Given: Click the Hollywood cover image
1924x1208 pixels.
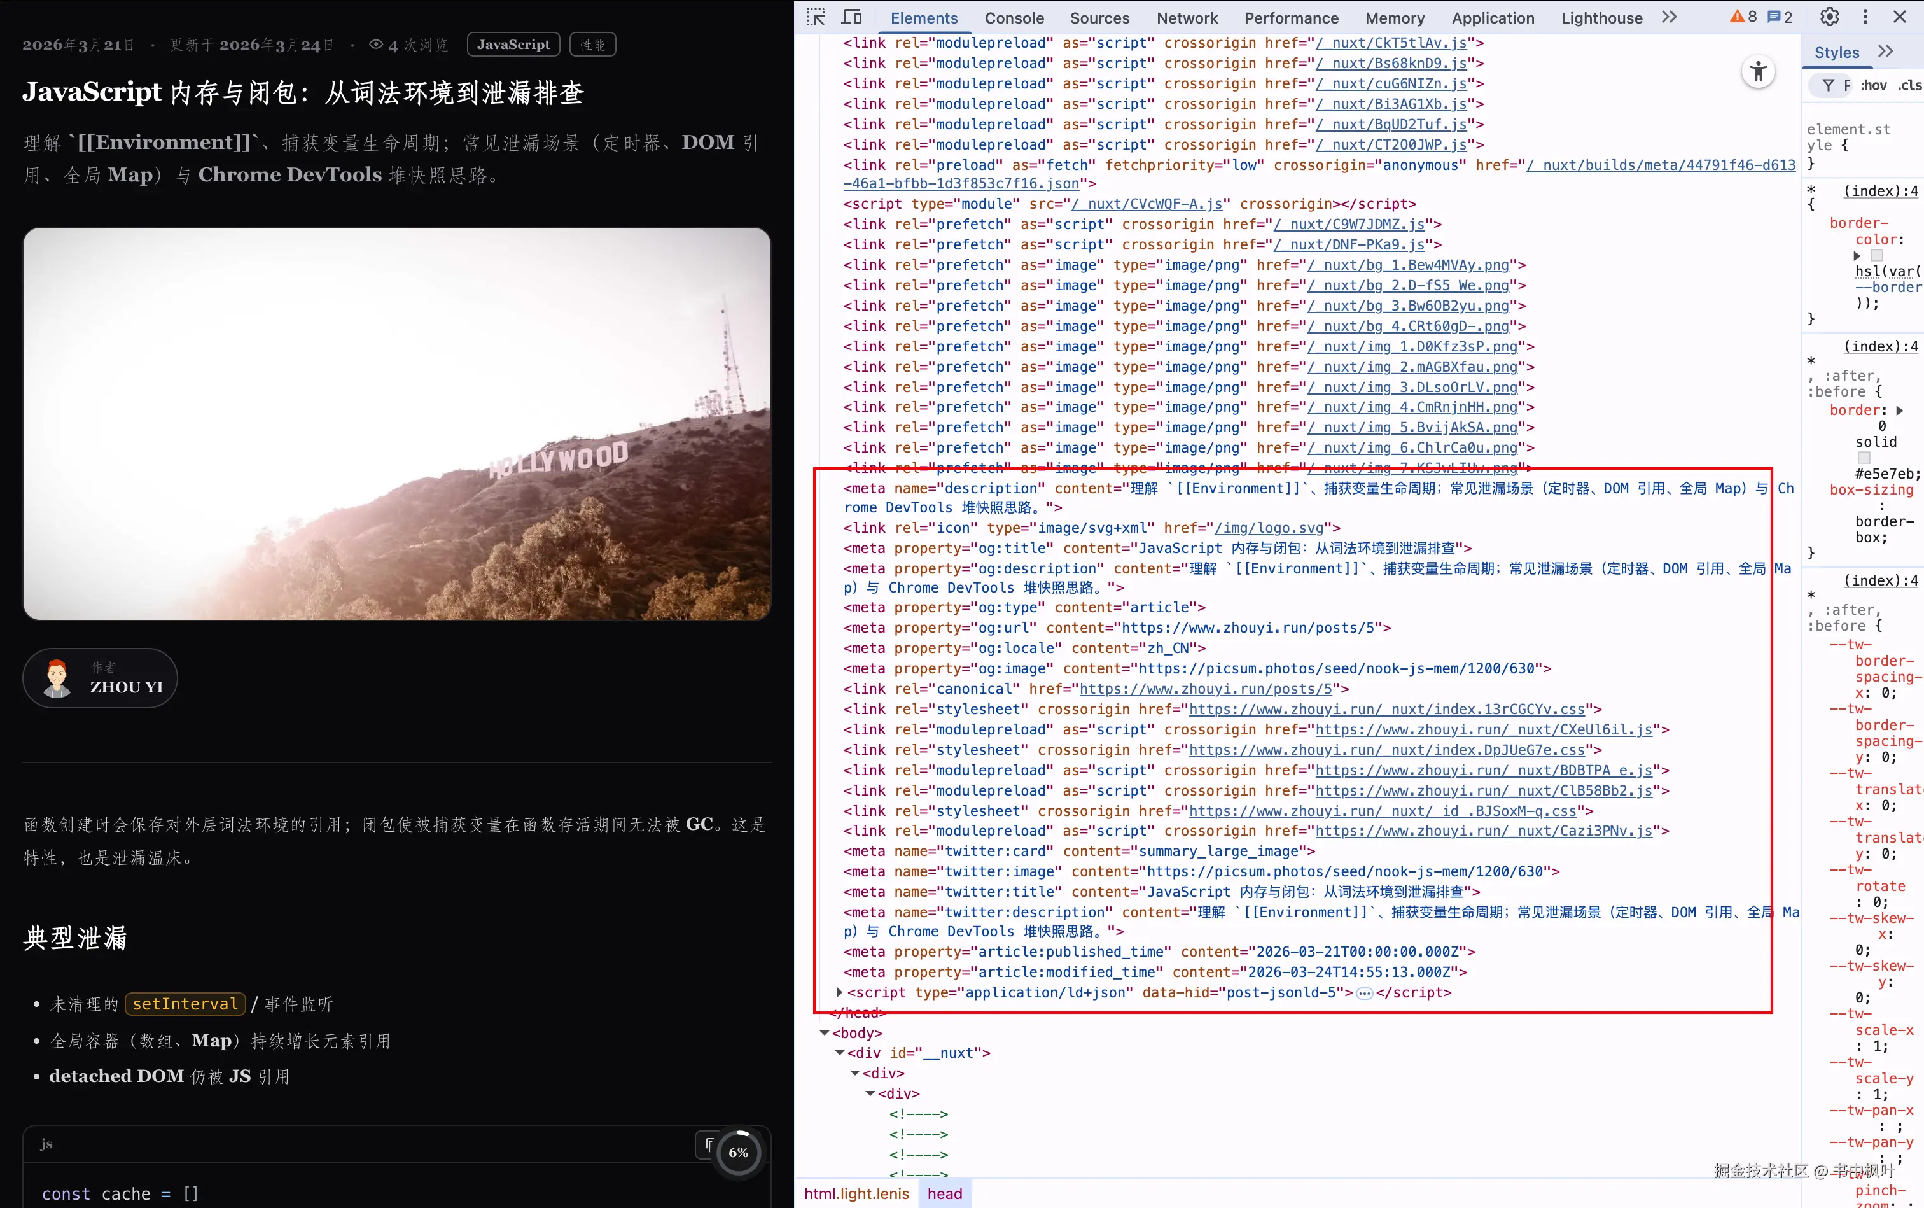Looking at the screenshot, I should click(397, 423).
